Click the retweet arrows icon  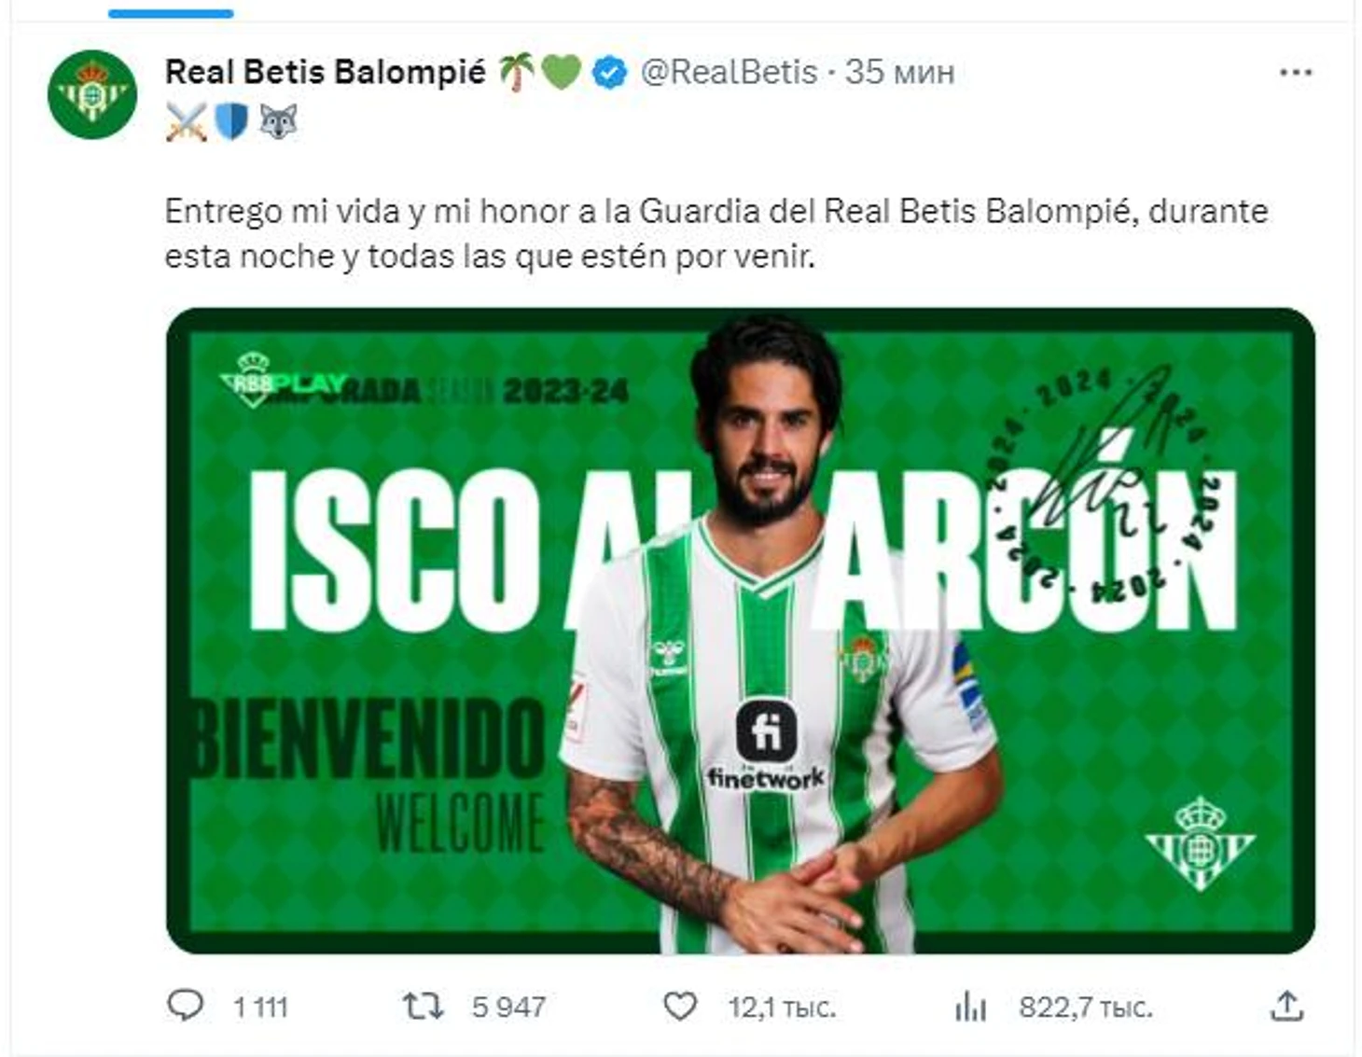[x=423, y=1006]
